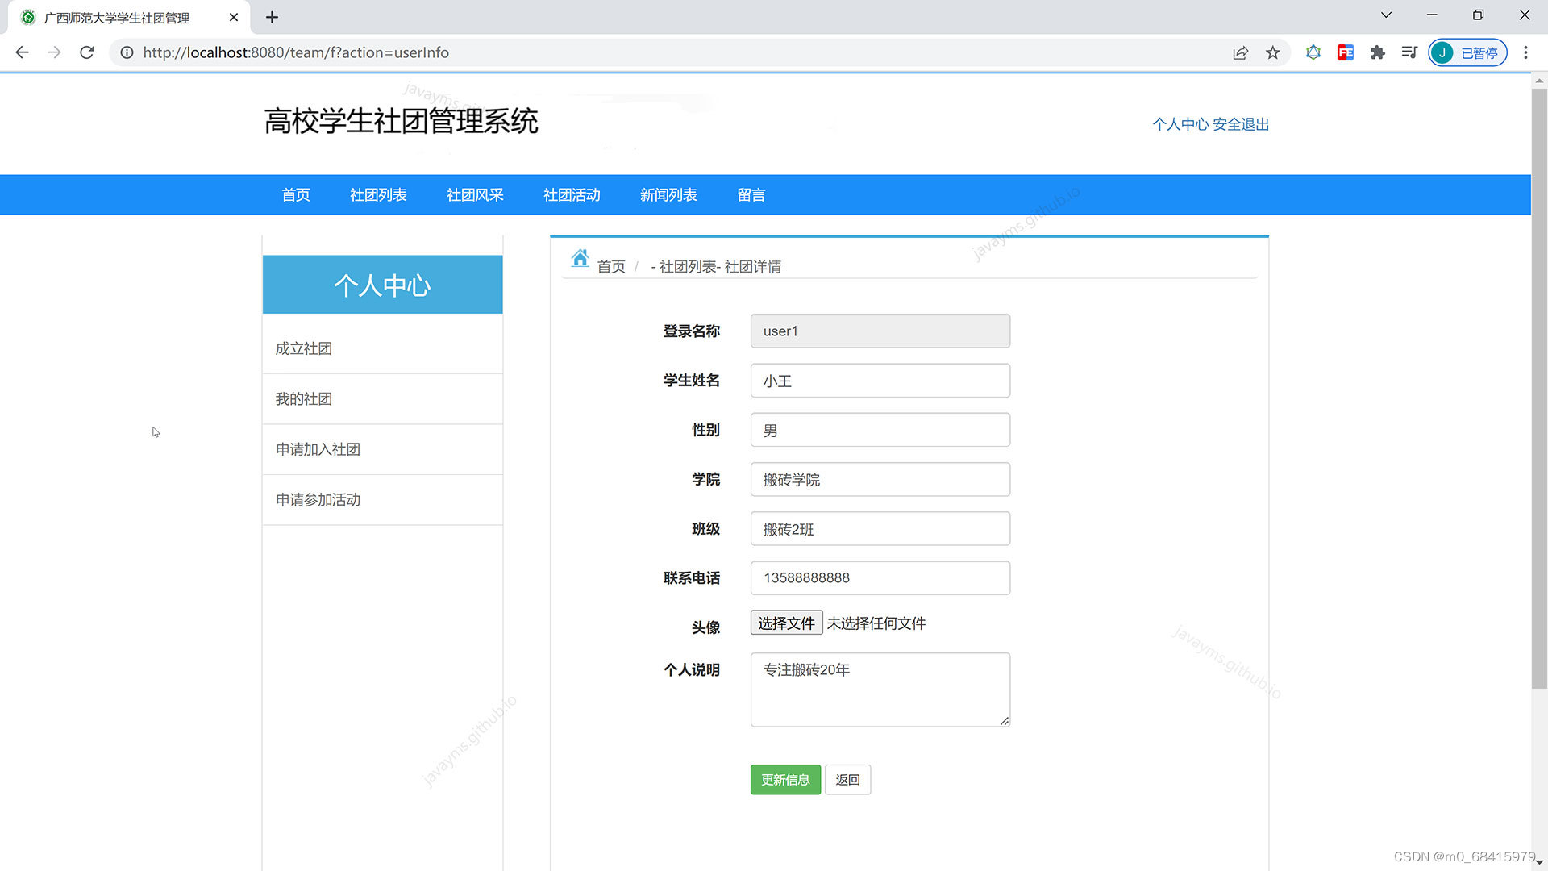Open the share page icon in the address bar
Viewport: 1548px width, 871px height.
click(x=1240, y=52)
